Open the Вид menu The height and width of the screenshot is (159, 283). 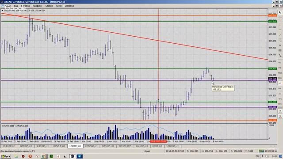pyautogui.click(x=16, y=6)
